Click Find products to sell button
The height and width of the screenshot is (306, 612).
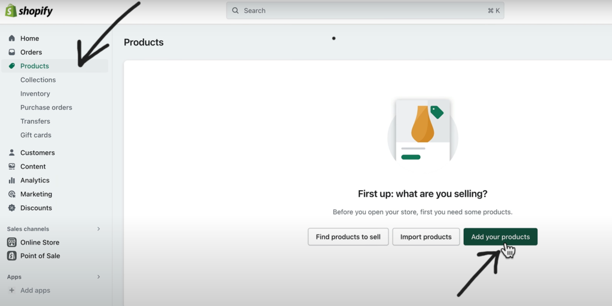tap(348, 237)
